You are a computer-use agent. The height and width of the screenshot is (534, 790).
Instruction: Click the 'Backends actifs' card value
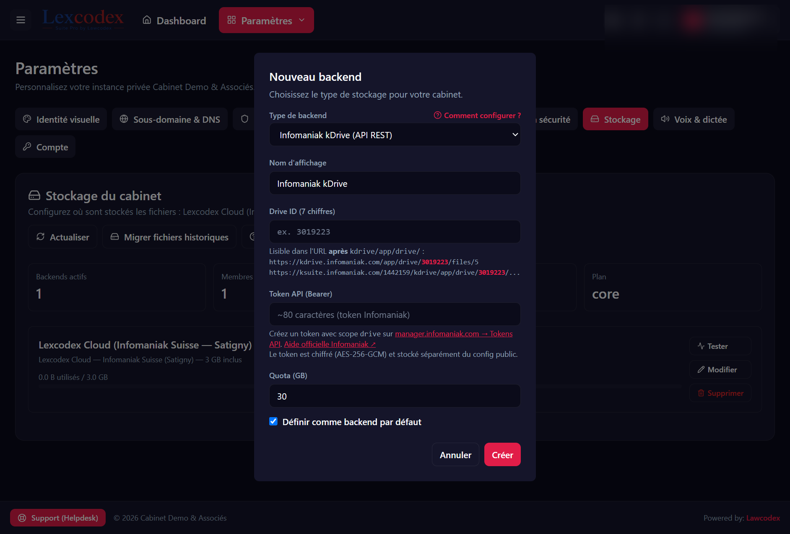coord(39,294)
